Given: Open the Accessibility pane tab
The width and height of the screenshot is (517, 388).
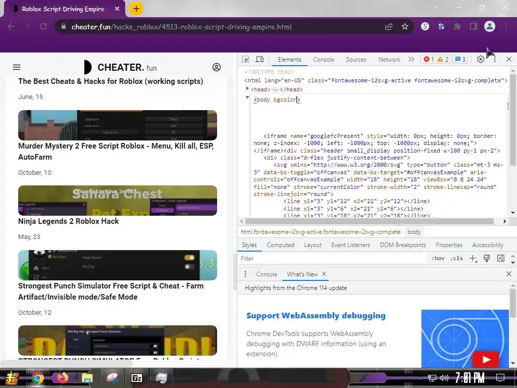Looking at the screenshot, I should (x=488, y=245).
